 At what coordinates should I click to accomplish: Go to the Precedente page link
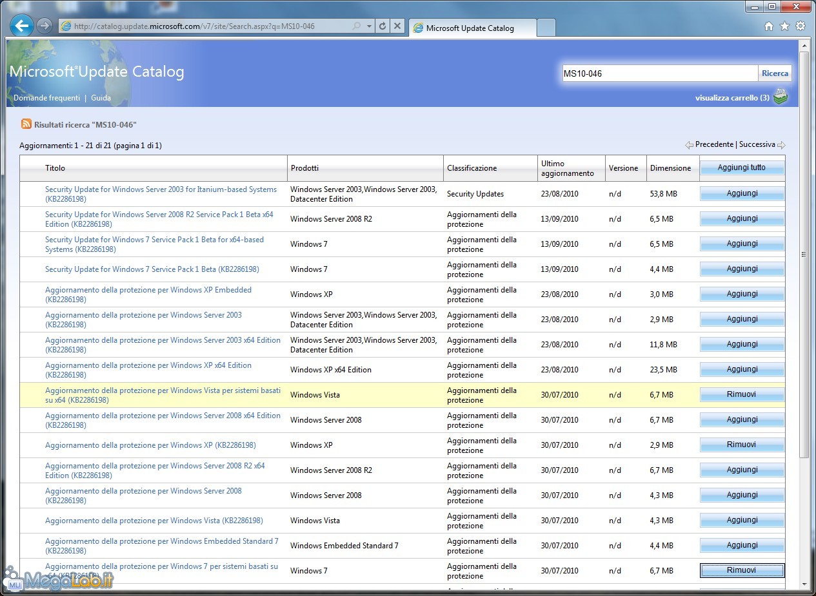[714, 144]
